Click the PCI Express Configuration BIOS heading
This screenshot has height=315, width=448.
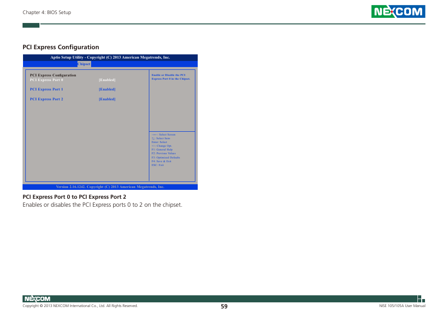pos(53,75)
